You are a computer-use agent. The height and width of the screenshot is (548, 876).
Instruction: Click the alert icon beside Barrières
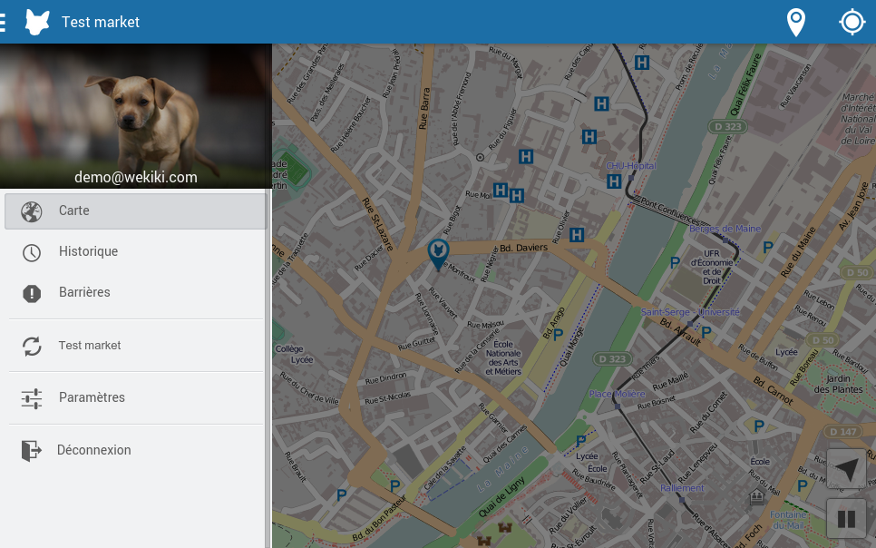click(x=32, y=293)
